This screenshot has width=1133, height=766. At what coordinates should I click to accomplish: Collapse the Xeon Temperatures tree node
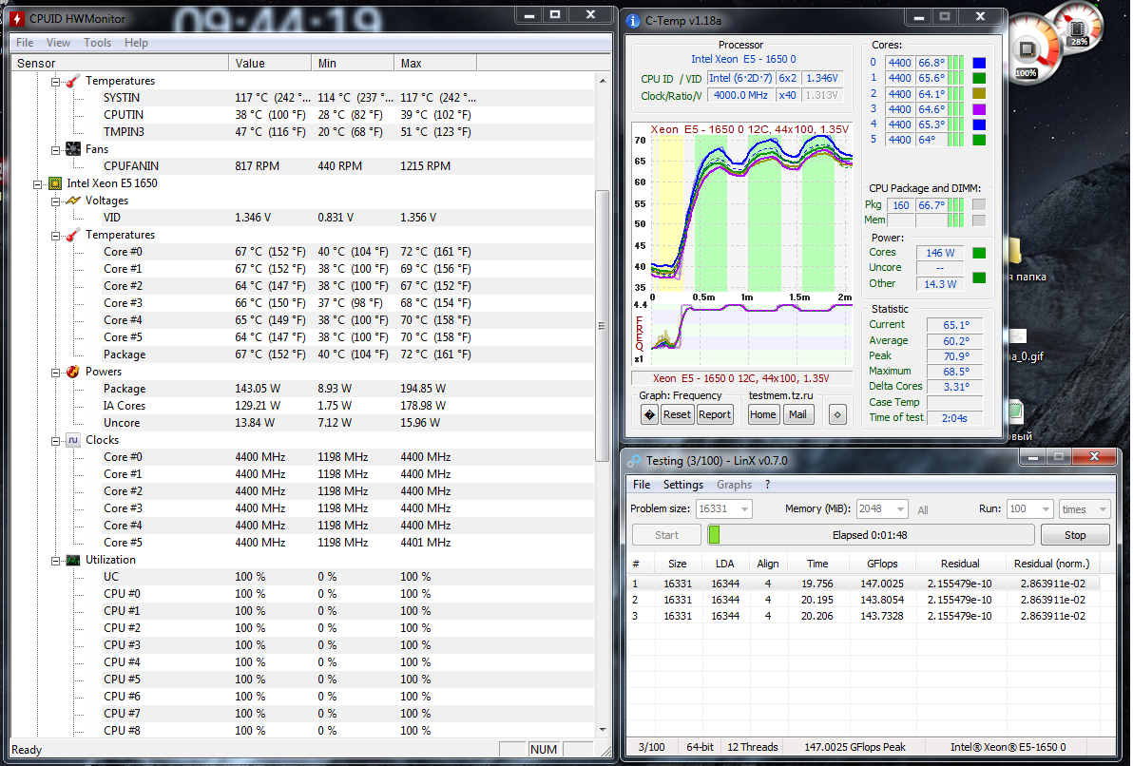tap(56, 236)
